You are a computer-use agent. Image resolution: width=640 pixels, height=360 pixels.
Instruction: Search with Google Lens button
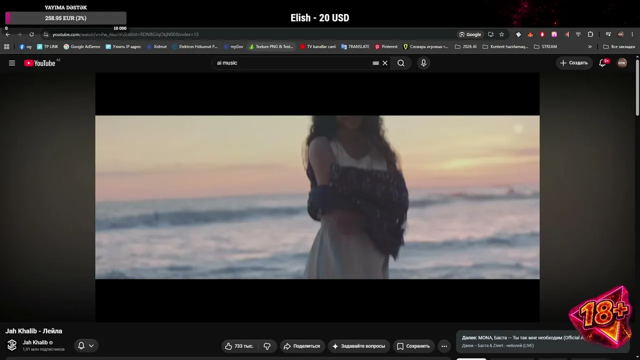coord(470,34)
